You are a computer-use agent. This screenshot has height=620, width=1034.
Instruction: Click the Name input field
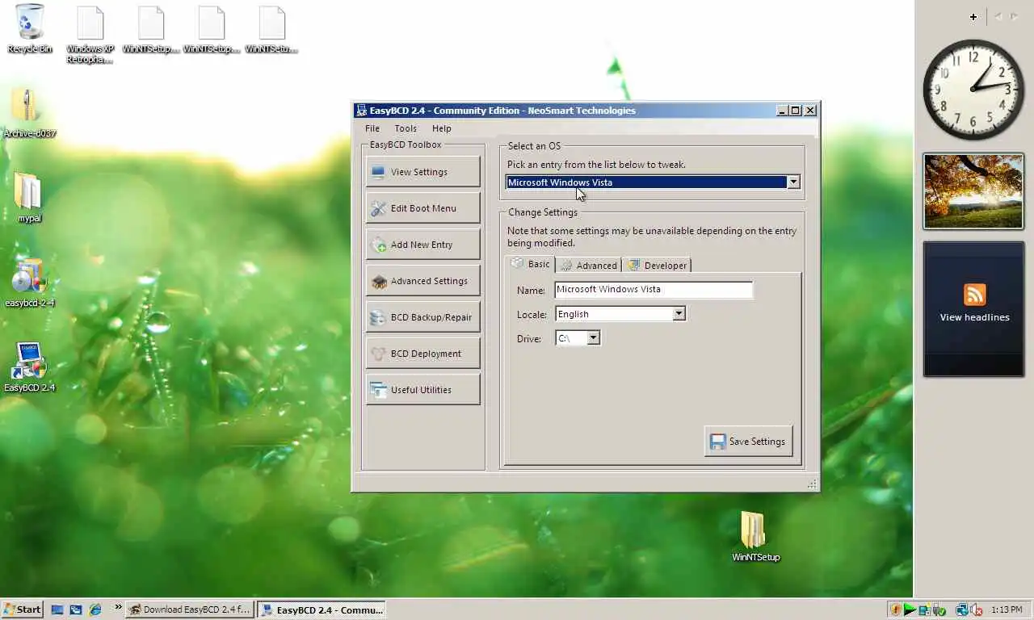654,289
